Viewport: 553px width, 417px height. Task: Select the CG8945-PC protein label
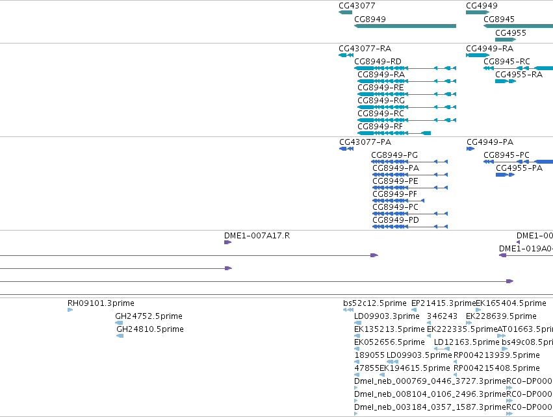click(x=506, y=155)
